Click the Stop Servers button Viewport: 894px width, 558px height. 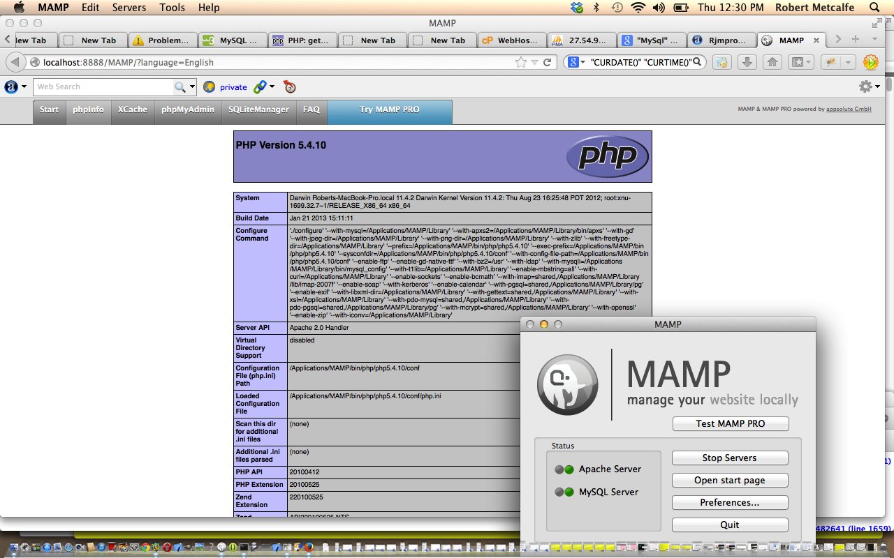pyautogui.click(x=730, y=458)
